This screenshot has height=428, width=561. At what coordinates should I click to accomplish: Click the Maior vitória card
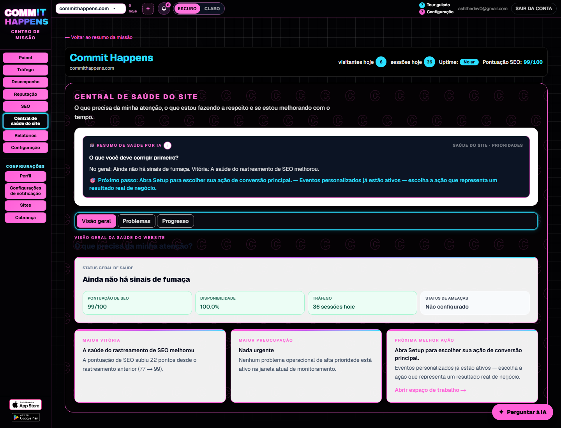[150, 366]
